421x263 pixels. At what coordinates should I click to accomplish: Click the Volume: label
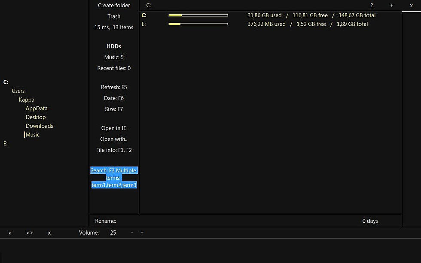89,233
